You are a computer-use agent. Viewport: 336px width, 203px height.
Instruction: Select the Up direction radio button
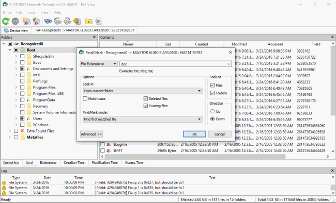[x=212, y=111]
